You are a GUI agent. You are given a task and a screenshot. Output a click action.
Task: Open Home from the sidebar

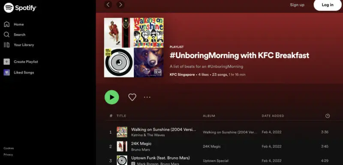click(x=18, y=24)
